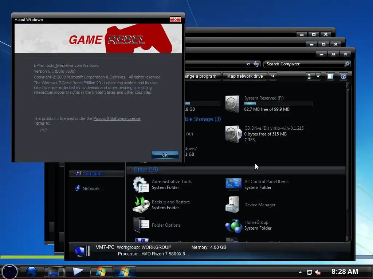Click the VM7-PC computer icon in details pane
The width and height of the screenshot is (373, 279).
82,251
